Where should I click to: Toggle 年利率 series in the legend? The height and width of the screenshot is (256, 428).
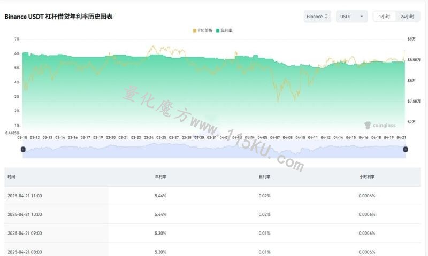[224, 30]
